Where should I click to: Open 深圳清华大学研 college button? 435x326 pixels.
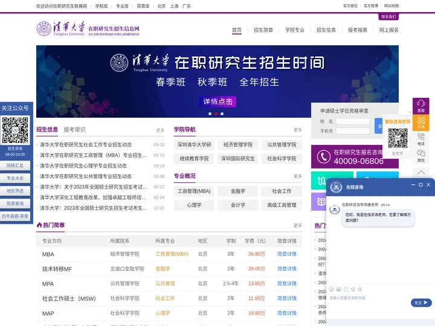pyautogui.click(x=194, y=145)
